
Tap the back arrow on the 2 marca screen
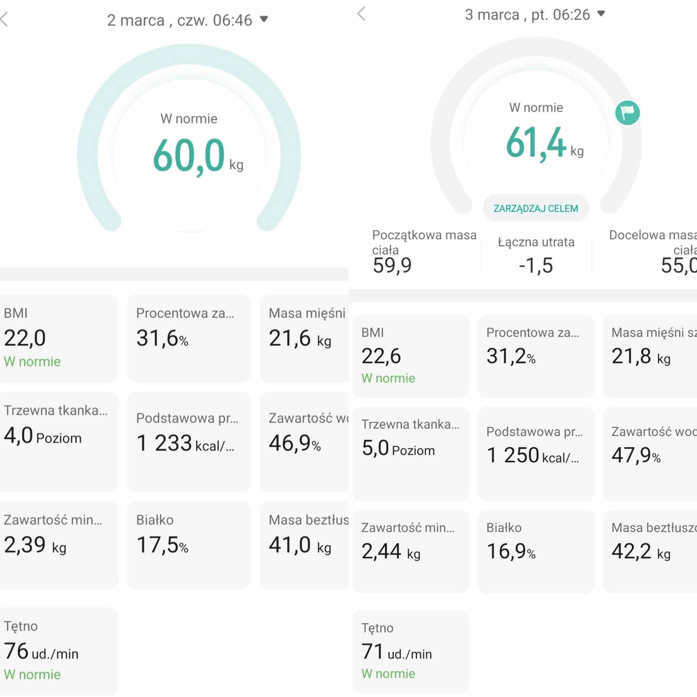coord(4,19)
